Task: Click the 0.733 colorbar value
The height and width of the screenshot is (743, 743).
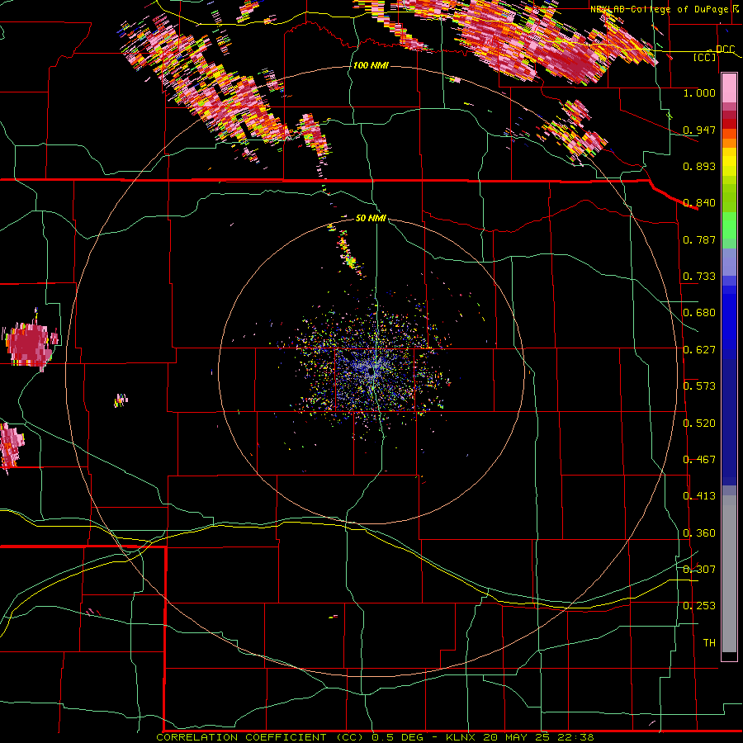Action: tap(699, 277)
